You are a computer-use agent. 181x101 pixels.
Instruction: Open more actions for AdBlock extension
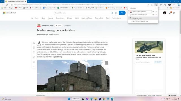(x=156, y=12)
